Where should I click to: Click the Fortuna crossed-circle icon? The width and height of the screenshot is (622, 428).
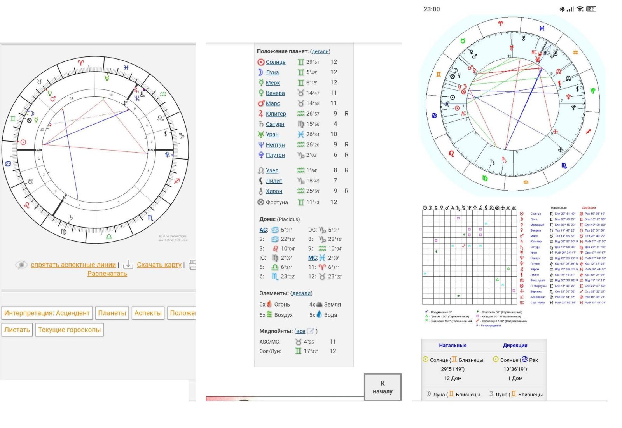coord(261,202)
